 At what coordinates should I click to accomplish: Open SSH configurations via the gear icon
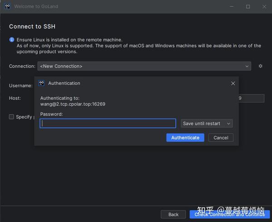(261, 66)
